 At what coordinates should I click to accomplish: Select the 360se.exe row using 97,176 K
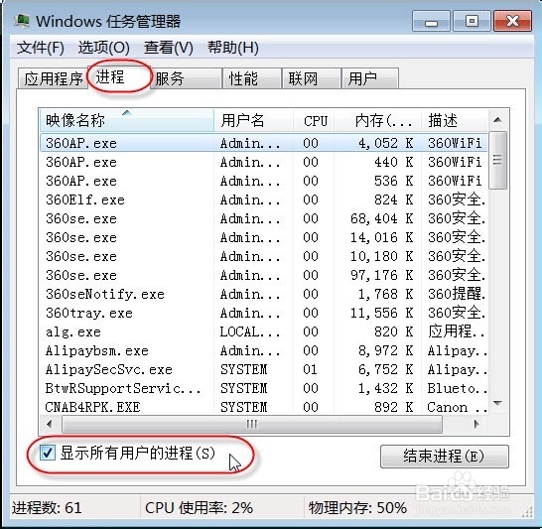click(264, 275)
